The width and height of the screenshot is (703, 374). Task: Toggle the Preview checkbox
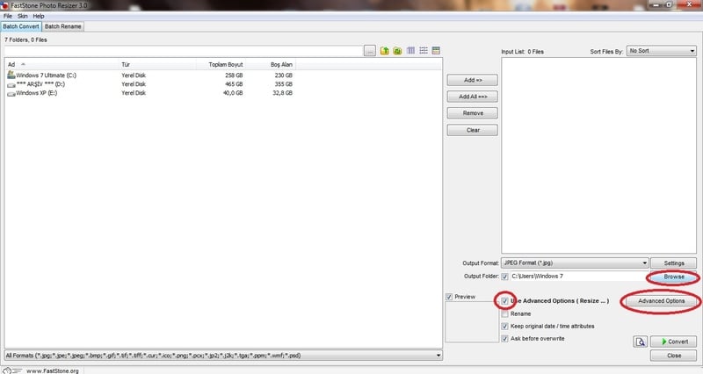click(449, 297)
